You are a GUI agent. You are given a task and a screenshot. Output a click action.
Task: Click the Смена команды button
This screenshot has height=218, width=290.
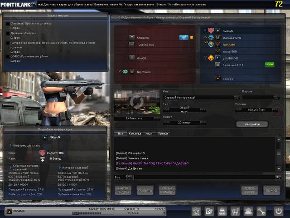(x=167, y=190)
